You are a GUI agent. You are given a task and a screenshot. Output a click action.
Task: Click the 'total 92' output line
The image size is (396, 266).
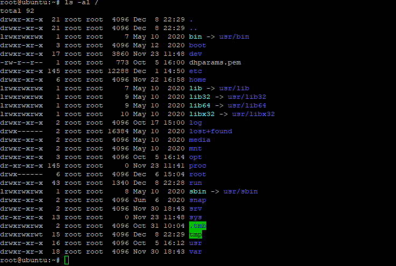(17, 11)
